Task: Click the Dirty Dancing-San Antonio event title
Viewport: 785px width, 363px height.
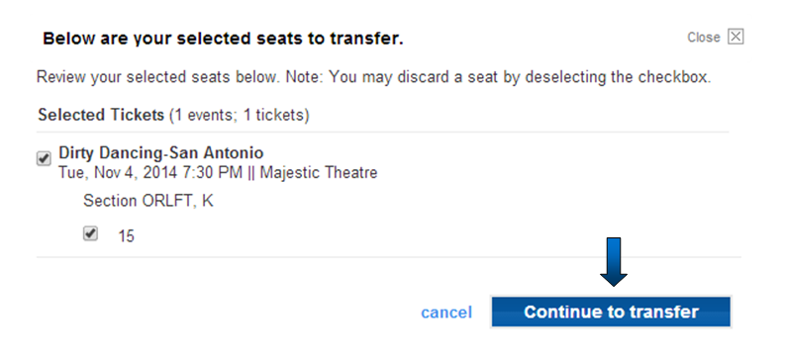Action: coord(160,152)
